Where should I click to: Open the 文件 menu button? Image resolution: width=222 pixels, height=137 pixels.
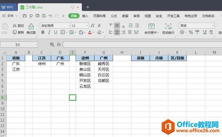coord(10,16)
